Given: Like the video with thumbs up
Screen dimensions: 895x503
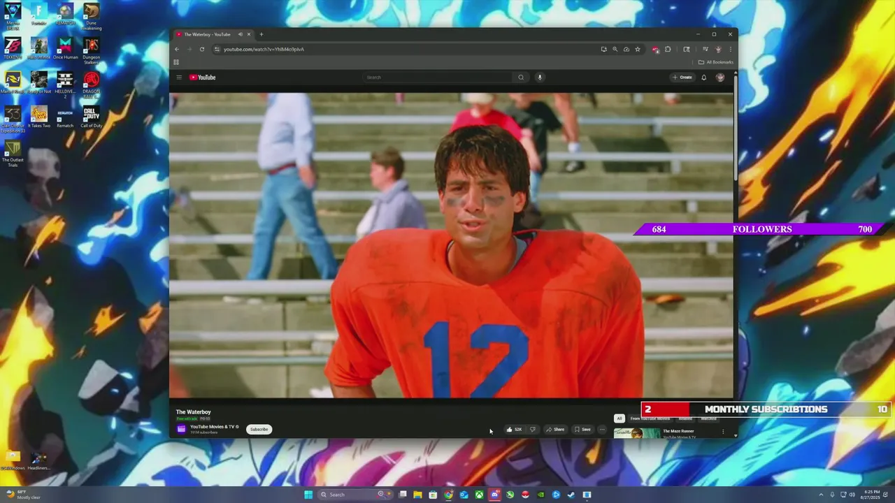Looking at the screenshot, I should (x=514, y=430).
